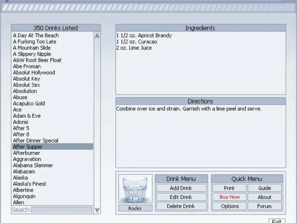Open the About dialog
297x223 pixels.
coord(265,197)
